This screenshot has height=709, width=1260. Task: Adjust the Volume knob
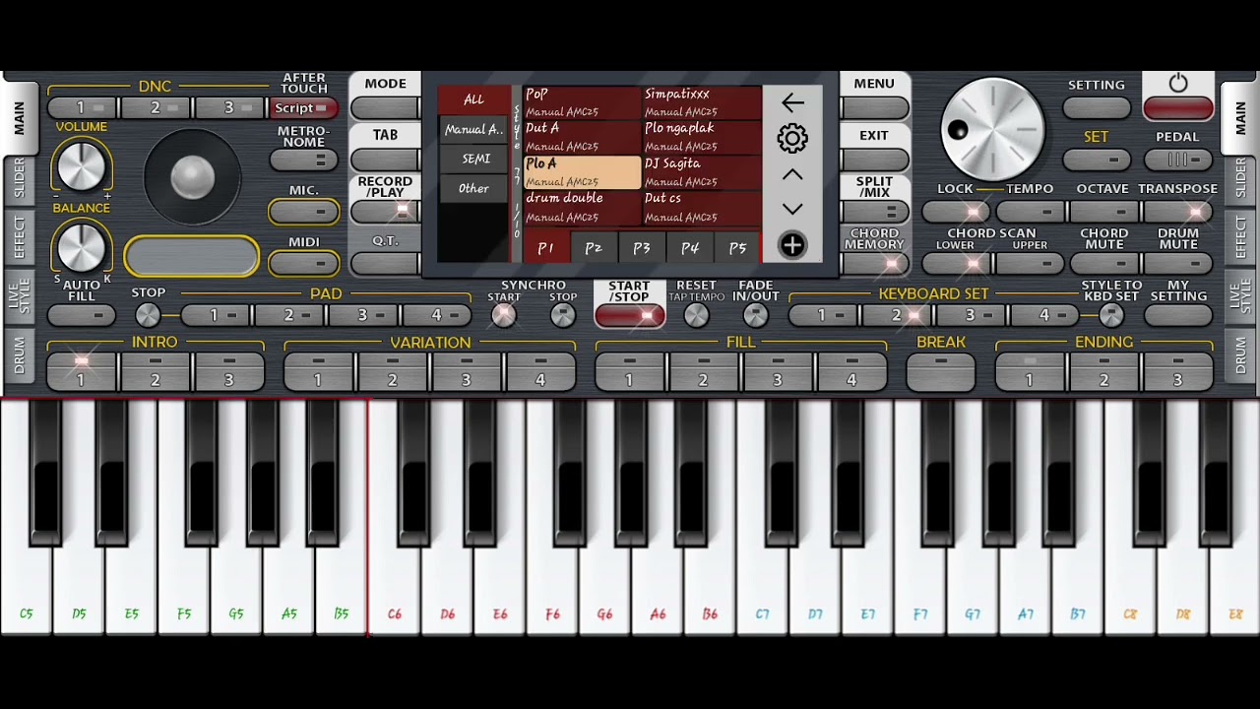click(x=82, y=165)
